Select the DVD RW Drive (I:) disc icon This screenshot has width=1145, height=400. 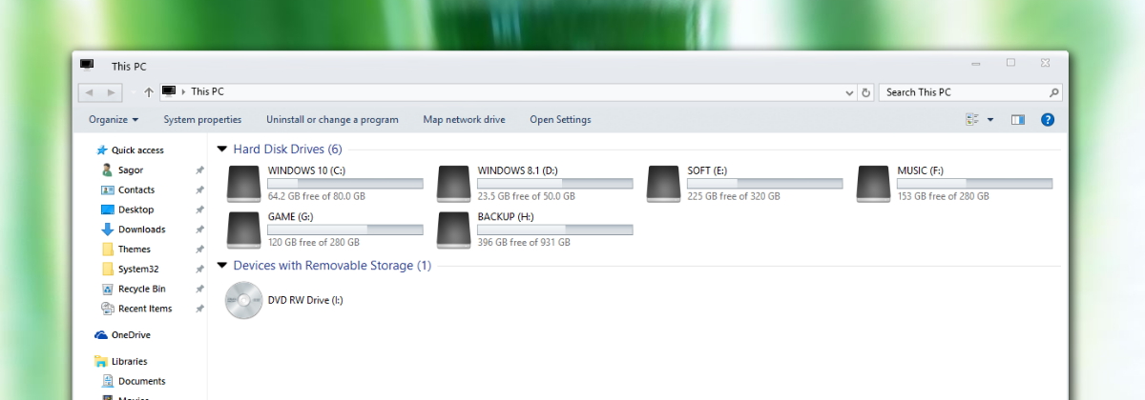pyautogui.click(x=242, y=300)
